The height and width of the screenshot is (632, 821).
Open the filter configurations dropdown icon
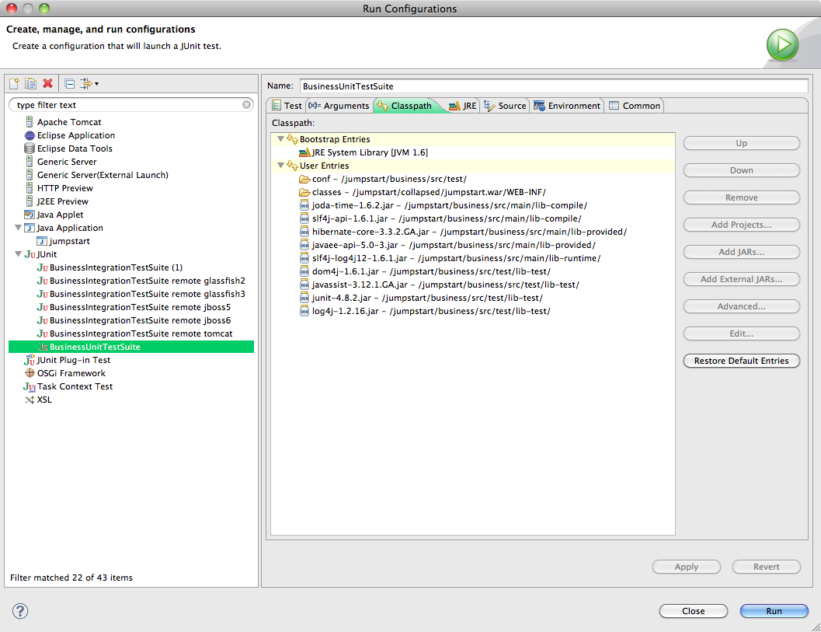89,83
